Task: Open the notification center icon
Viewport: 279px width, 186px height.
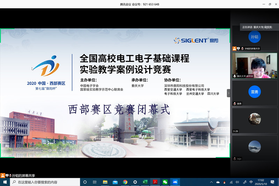Action: 272,182
